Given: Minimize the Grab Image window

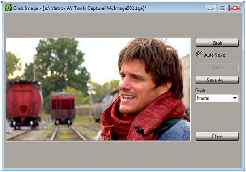Looking at the screenshot, I should pyautogui.click(x=210, y=8).
